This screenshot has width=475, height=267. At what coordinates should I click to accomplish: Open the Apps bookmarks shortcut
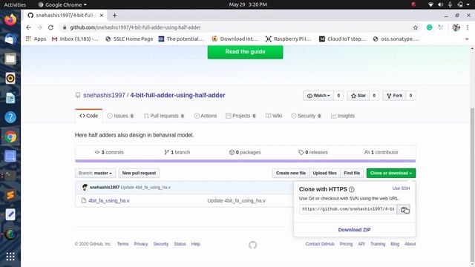click(36, 39)
